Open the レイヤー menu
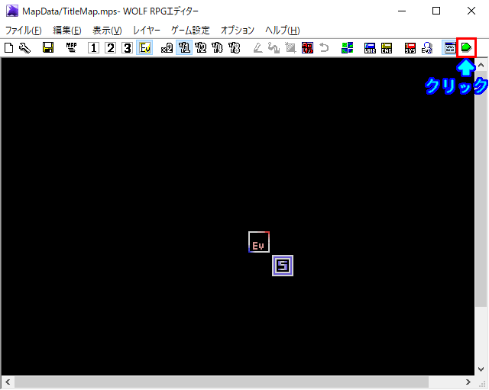489x390 pixels. pyautogui.click(x=147, y=31)
